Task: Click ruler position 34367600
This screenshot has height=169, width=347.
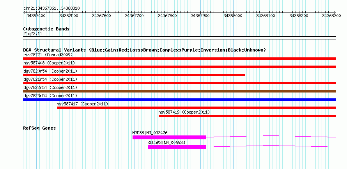Action: [102, 16]
